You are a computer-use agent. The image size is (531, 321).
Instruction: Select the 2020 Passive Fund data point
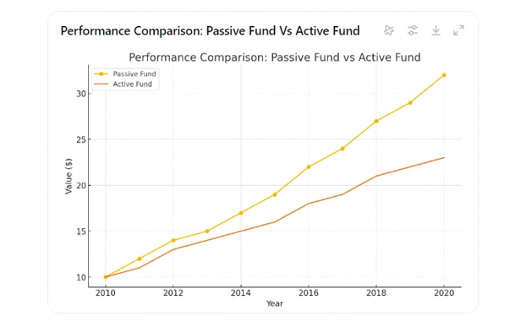(444, 76)
